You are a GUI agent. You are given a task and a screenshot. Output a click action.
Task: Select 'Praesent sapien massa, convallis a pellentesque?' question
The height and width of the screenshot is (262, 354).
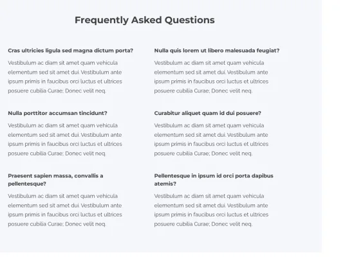[55, 180]
